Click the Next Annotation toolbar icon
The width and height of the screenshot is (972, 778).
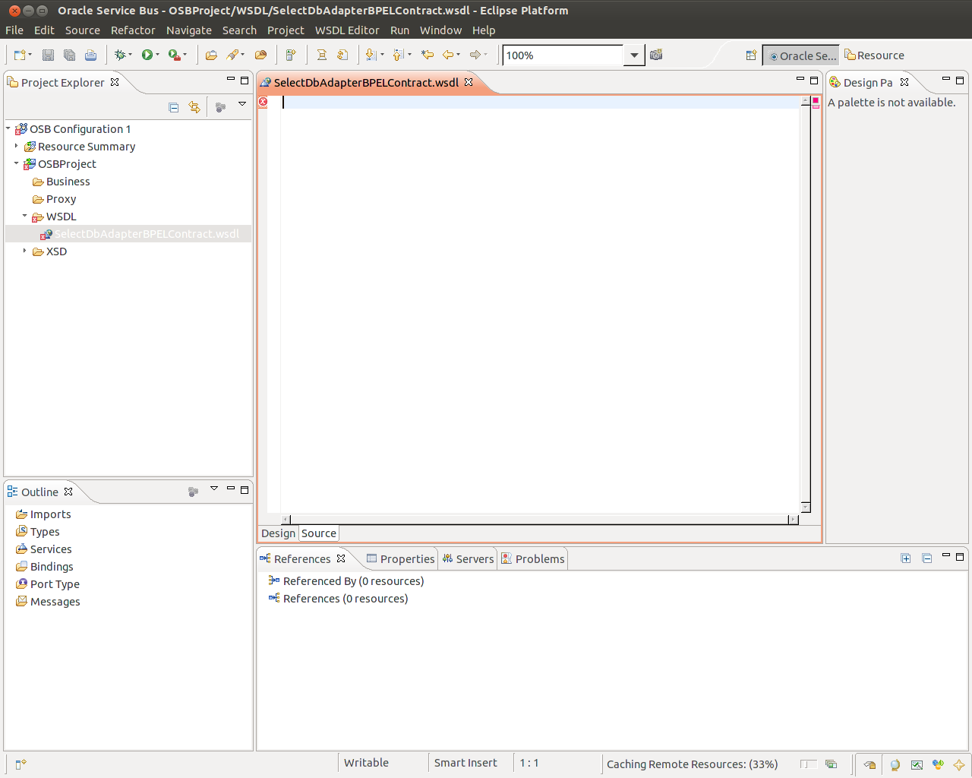tap(371, 55)
